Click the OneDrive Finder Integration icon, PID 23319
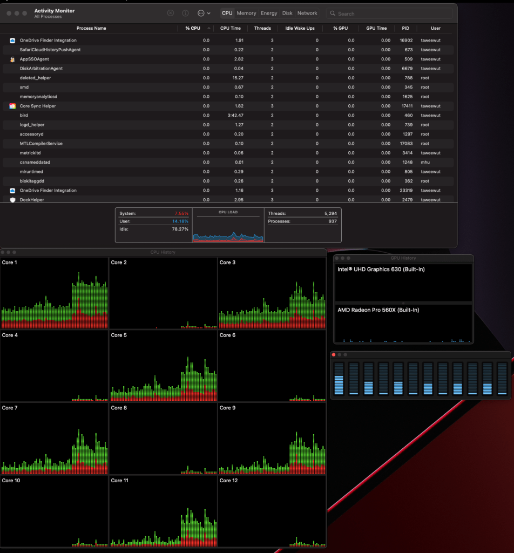The width and height of the screenshot is (514, 553). (x=12, y=191)
